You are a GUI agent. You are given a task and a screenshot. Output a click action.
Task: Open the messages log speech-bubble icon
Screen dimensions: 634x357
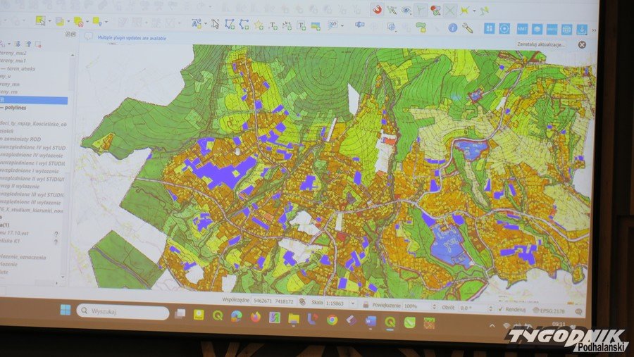(578, 311)
